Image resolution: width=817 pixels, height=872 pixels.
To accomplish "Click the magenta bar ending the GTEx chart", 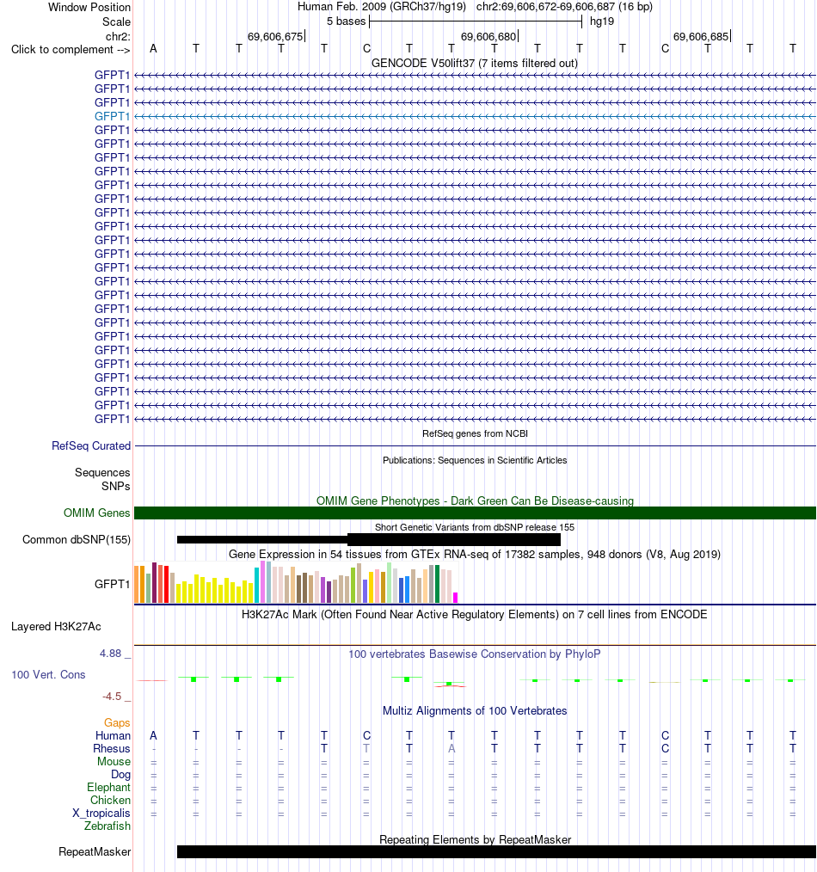I will coord(456,598).
